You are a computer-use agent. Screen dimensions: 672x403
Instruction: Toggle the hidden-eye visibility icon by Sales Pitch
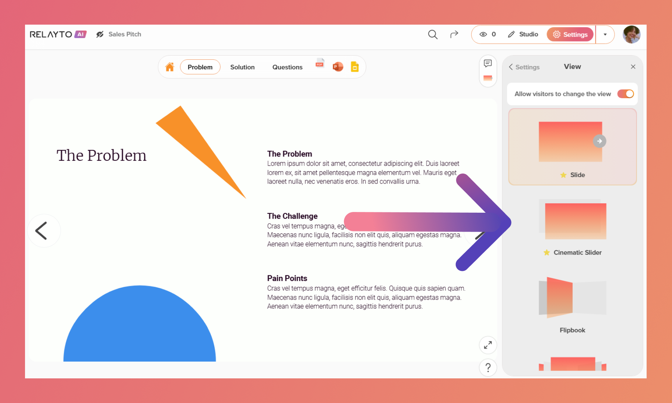(x=100, y=35)
